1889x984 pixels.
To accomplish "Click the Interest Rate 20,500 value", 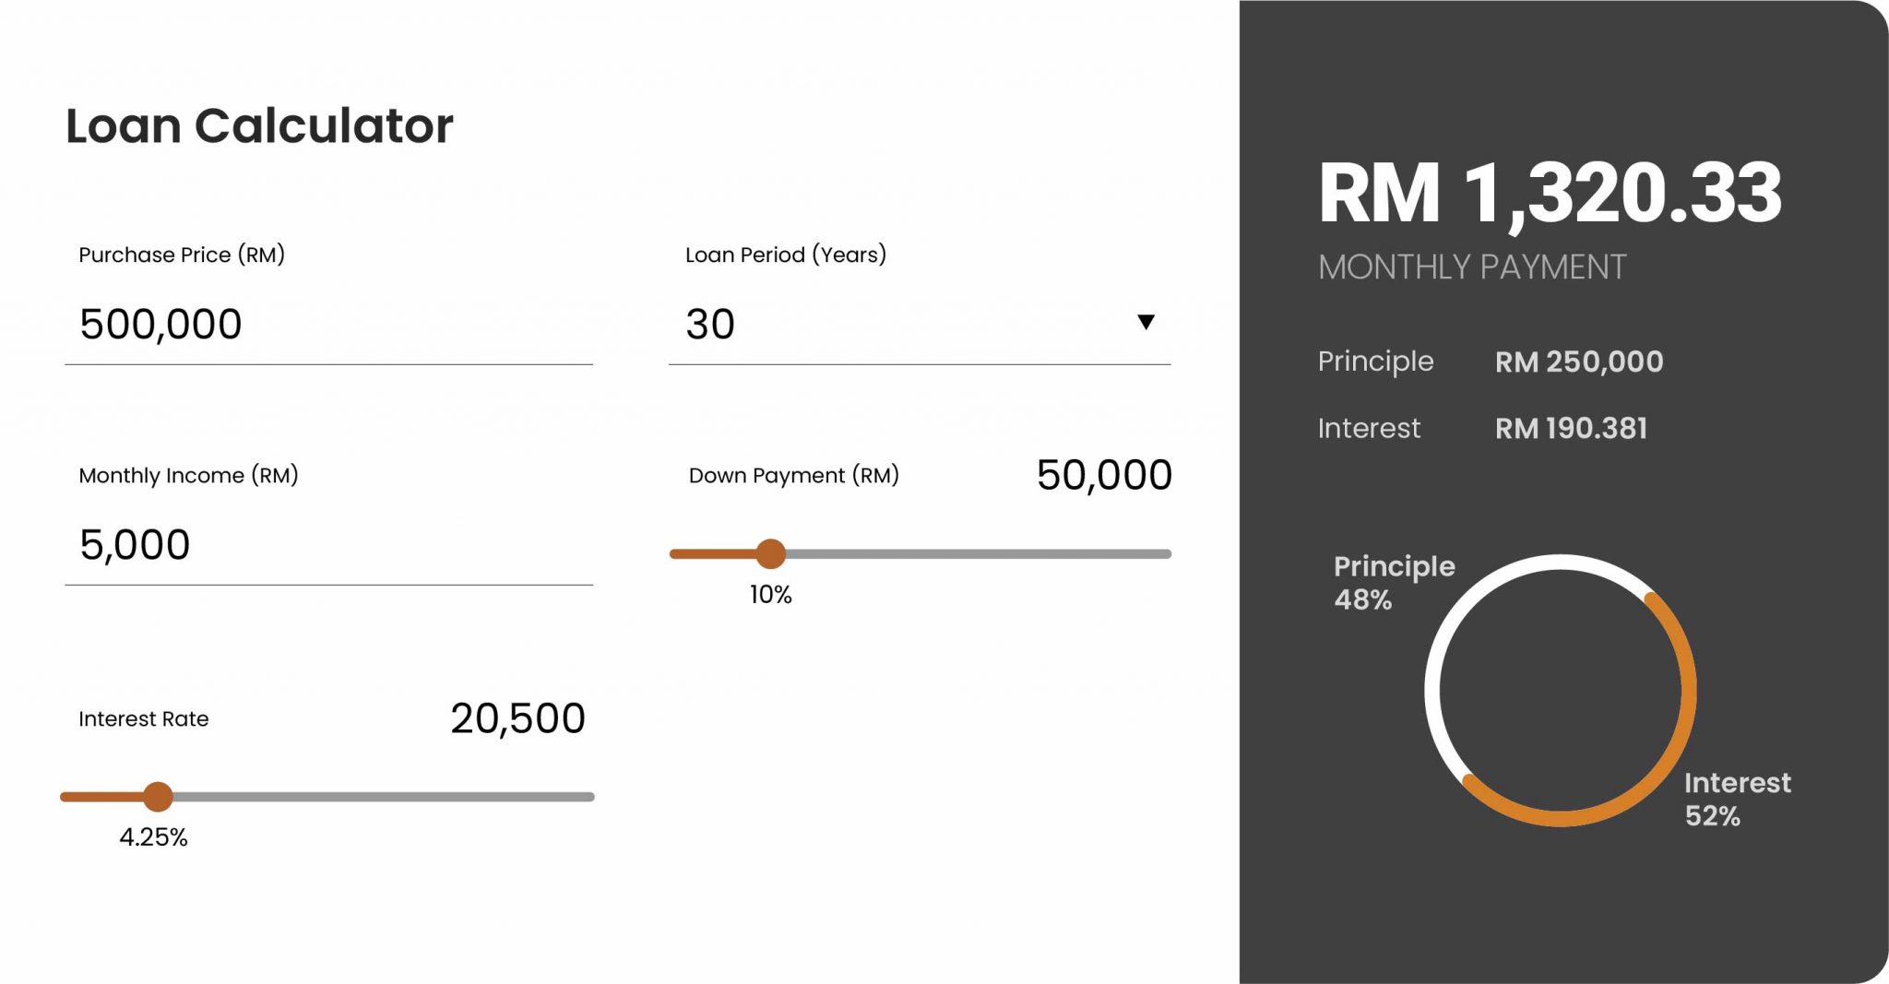I will pyautogui.click(x=517, y=718).
